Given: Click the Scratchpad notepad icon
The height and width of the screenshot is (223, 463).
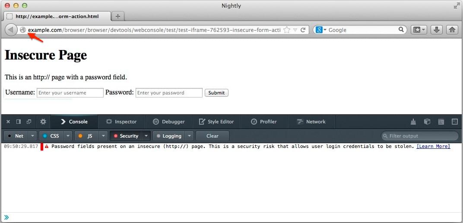Looking at the screenshot, I should click(441, 122).
